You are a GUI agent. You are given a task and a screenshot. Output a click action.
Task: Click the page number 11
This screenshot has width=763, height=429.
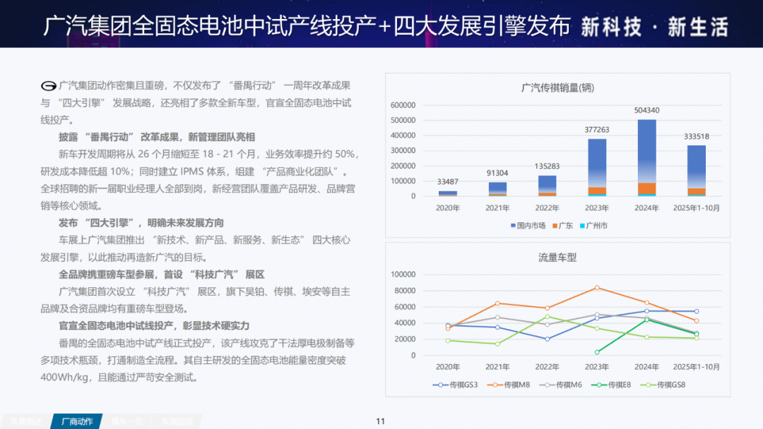pos(381,421)
